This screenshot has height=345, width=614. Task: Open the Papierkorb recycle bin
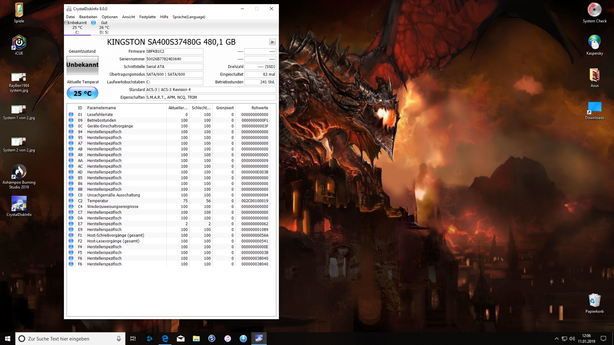coord(594,303)
